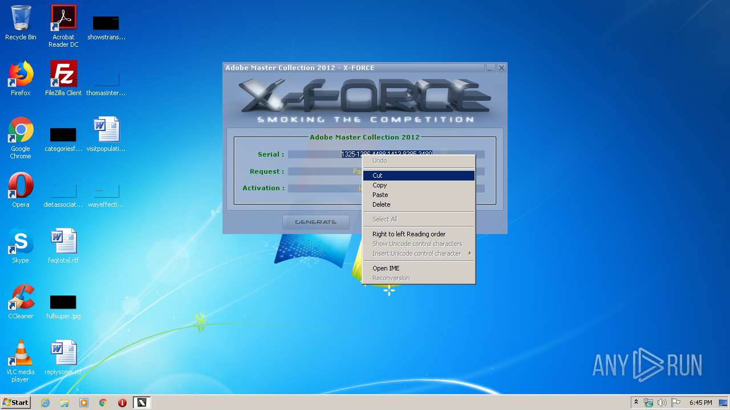This screenshot has width=730, height=410.
Task: Click the Start button
Action: (x=16, y=403)
